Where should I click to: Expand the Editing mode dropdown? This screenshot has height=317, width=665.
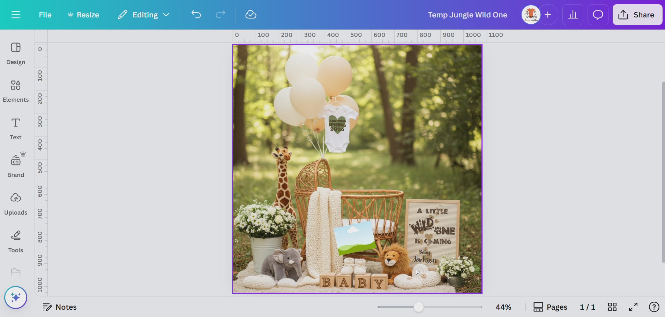pyautogui.click(x=143, y=15)
